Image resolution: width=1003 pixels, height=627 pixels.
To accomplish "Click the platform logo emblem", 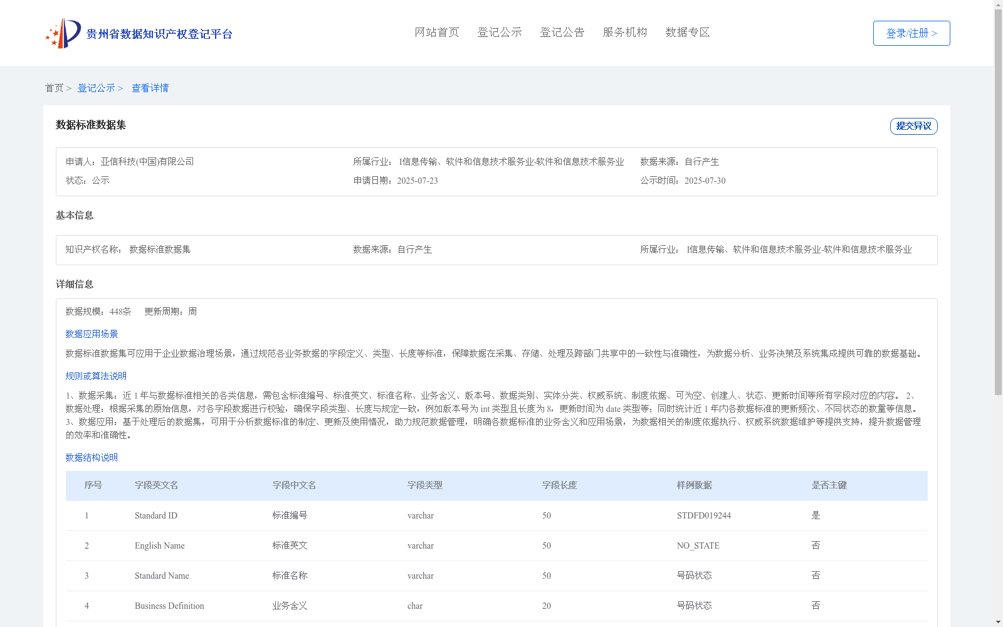I will pyautogui.click(x=63, y=33).
